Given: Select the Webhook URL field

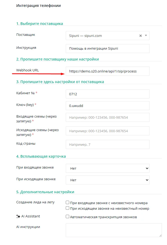Looking at the screenshot, I should (108, 71).
